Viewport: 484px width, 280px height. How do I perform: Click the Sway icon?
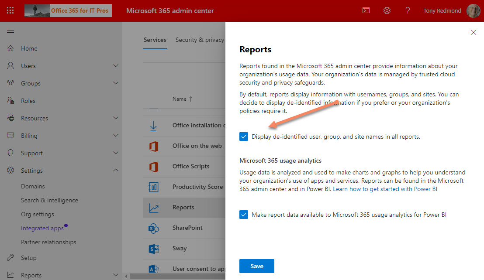click(153, 249)
